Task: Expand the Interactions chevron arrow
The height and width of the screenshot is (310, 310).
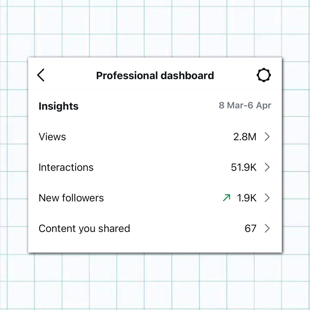Action: [267, 167]
